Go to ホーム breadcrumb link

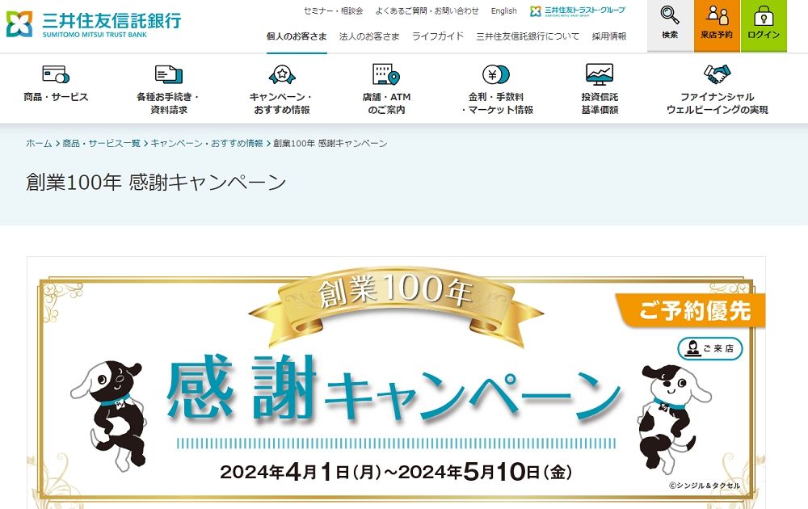point(39,143)
